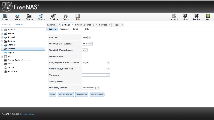Switch to the Advanced settings tab
The width and height of the screenshot is (214, 120).
[x=64, y=29]
